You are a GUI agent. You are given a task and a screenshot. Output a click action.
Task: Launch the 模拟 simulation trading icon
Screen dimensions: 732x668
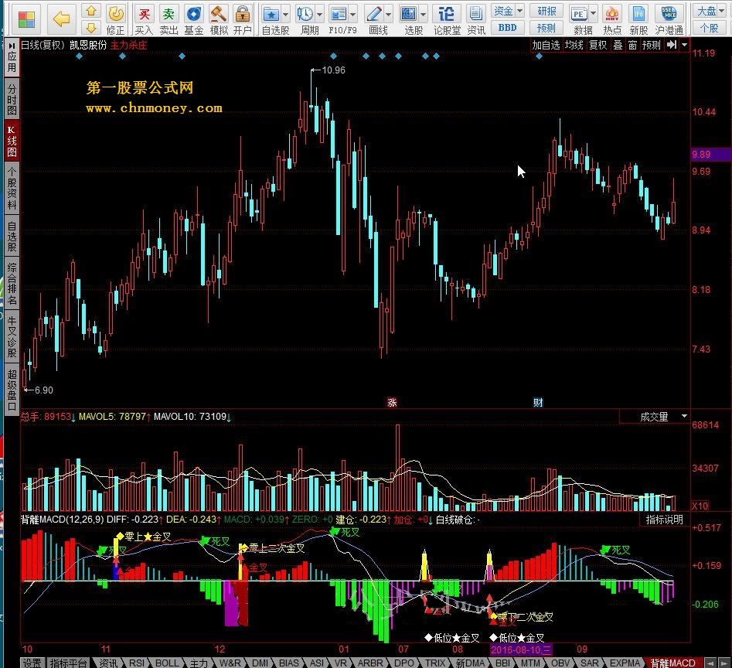pyautogui.click(x=219, y=19)
